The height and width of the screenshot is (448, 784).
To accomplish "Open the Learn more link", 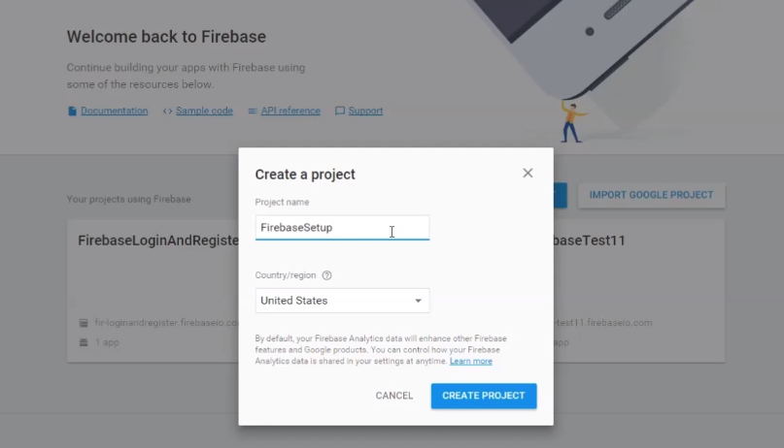I will 470,362.
